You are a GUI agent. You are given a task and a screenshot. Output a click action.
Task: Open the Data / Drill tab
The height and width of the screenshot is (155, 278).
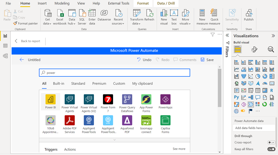[166, 3]
